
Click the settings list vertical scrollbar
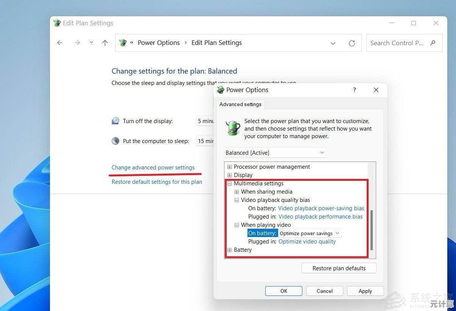pyautogui.click(x=372, y=230)
